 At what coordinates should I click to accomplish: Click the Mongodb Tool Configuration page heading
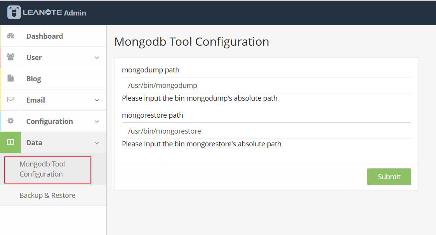click(191, 42)
